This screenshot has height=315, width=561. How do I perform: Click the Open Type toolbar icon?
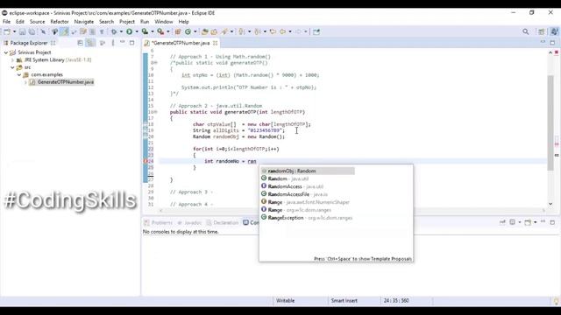tap(204, 31)
